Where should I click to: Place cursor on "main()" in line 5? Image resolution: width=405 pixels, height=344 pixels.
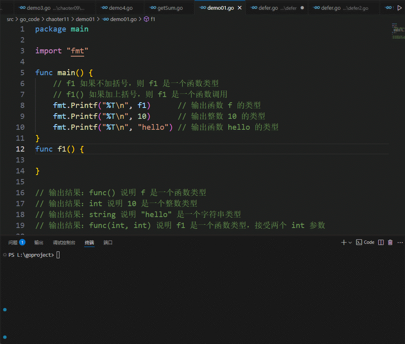pos(70,73)
